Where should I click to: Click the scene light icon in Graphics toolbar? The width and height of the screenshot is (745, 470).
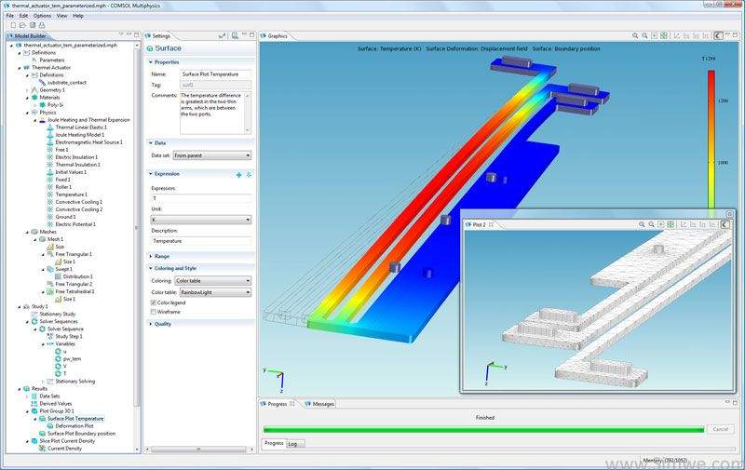coord(719,35)
